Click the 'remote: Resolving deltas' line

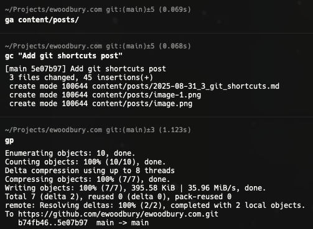[155, 205]
